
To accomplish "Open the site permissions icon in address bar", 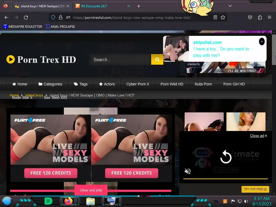I will tap(68, 17).
